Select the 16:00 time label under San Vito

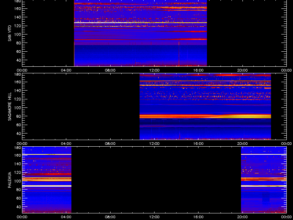point(199,70)
